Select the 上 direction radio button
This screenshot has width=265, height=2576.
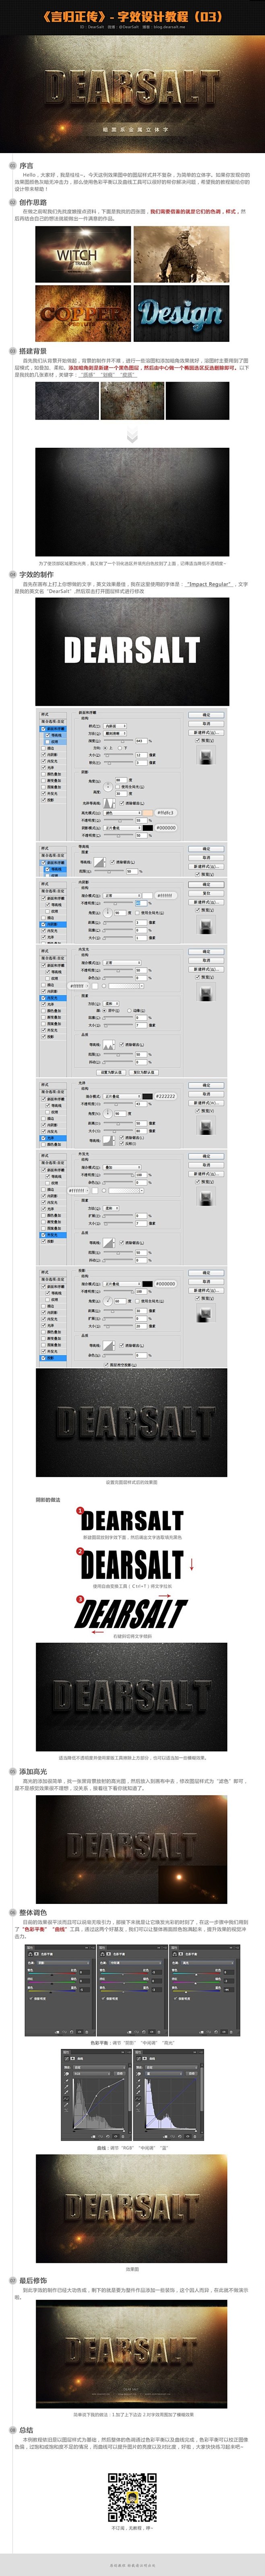(x=105, y=748)
